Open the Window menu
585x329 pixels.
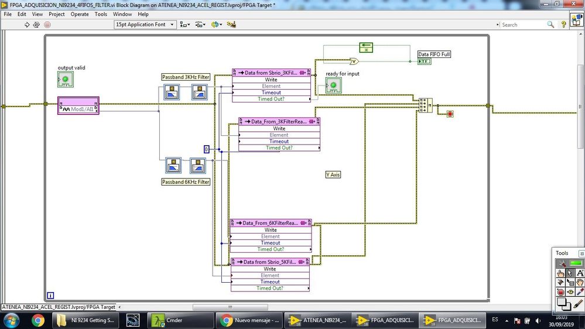pyautogui.click(x=122, y=14)
